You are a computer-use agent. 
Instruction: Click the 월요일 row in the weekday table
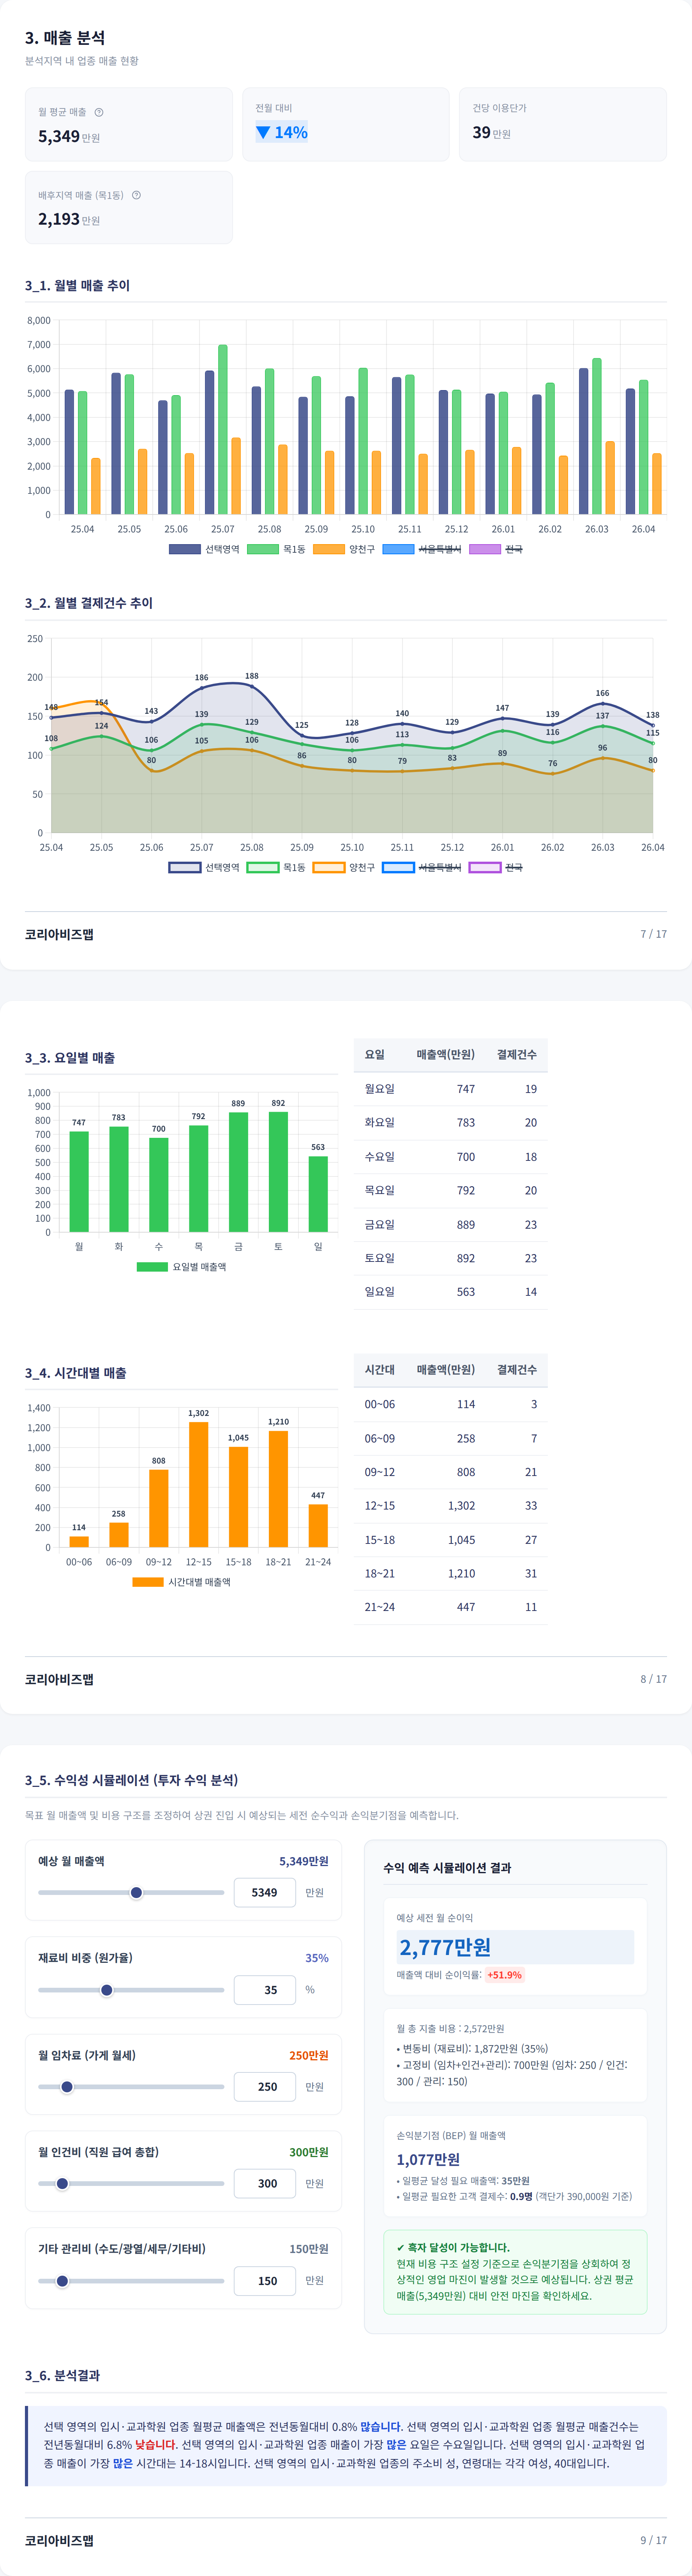point(450,1089)
